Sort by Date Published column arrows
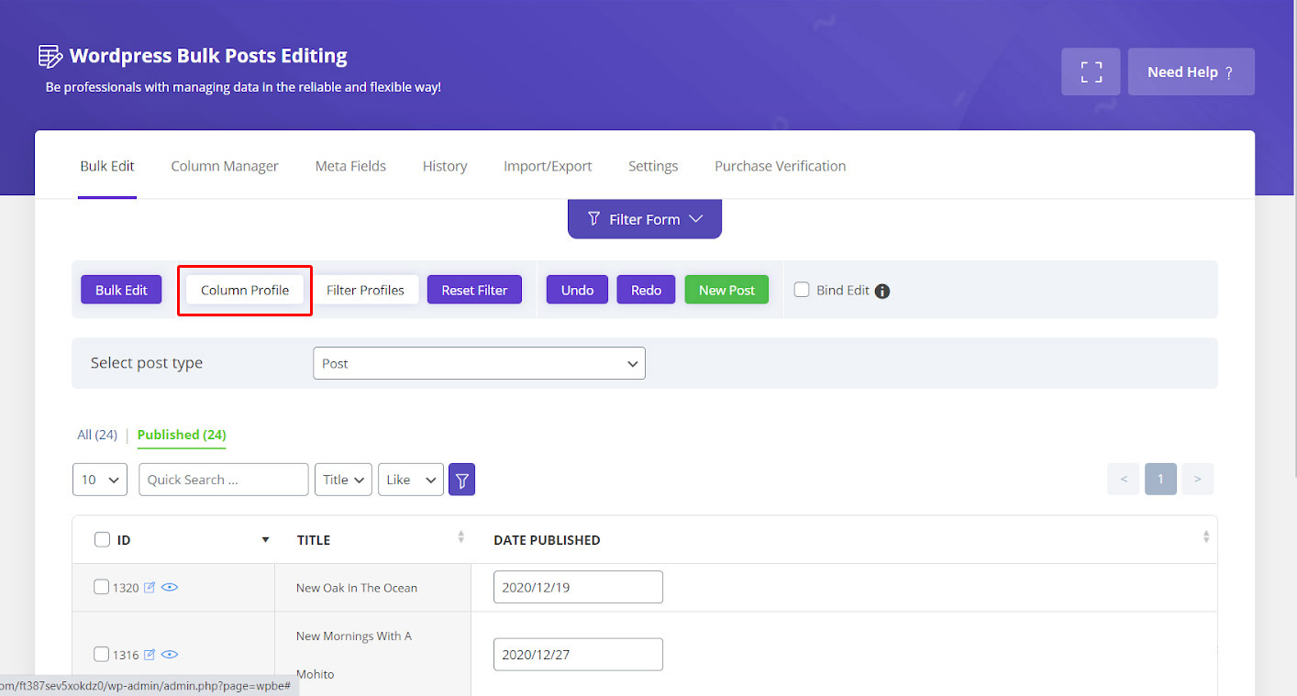The image size is (1297, 696). [1206, 537]
